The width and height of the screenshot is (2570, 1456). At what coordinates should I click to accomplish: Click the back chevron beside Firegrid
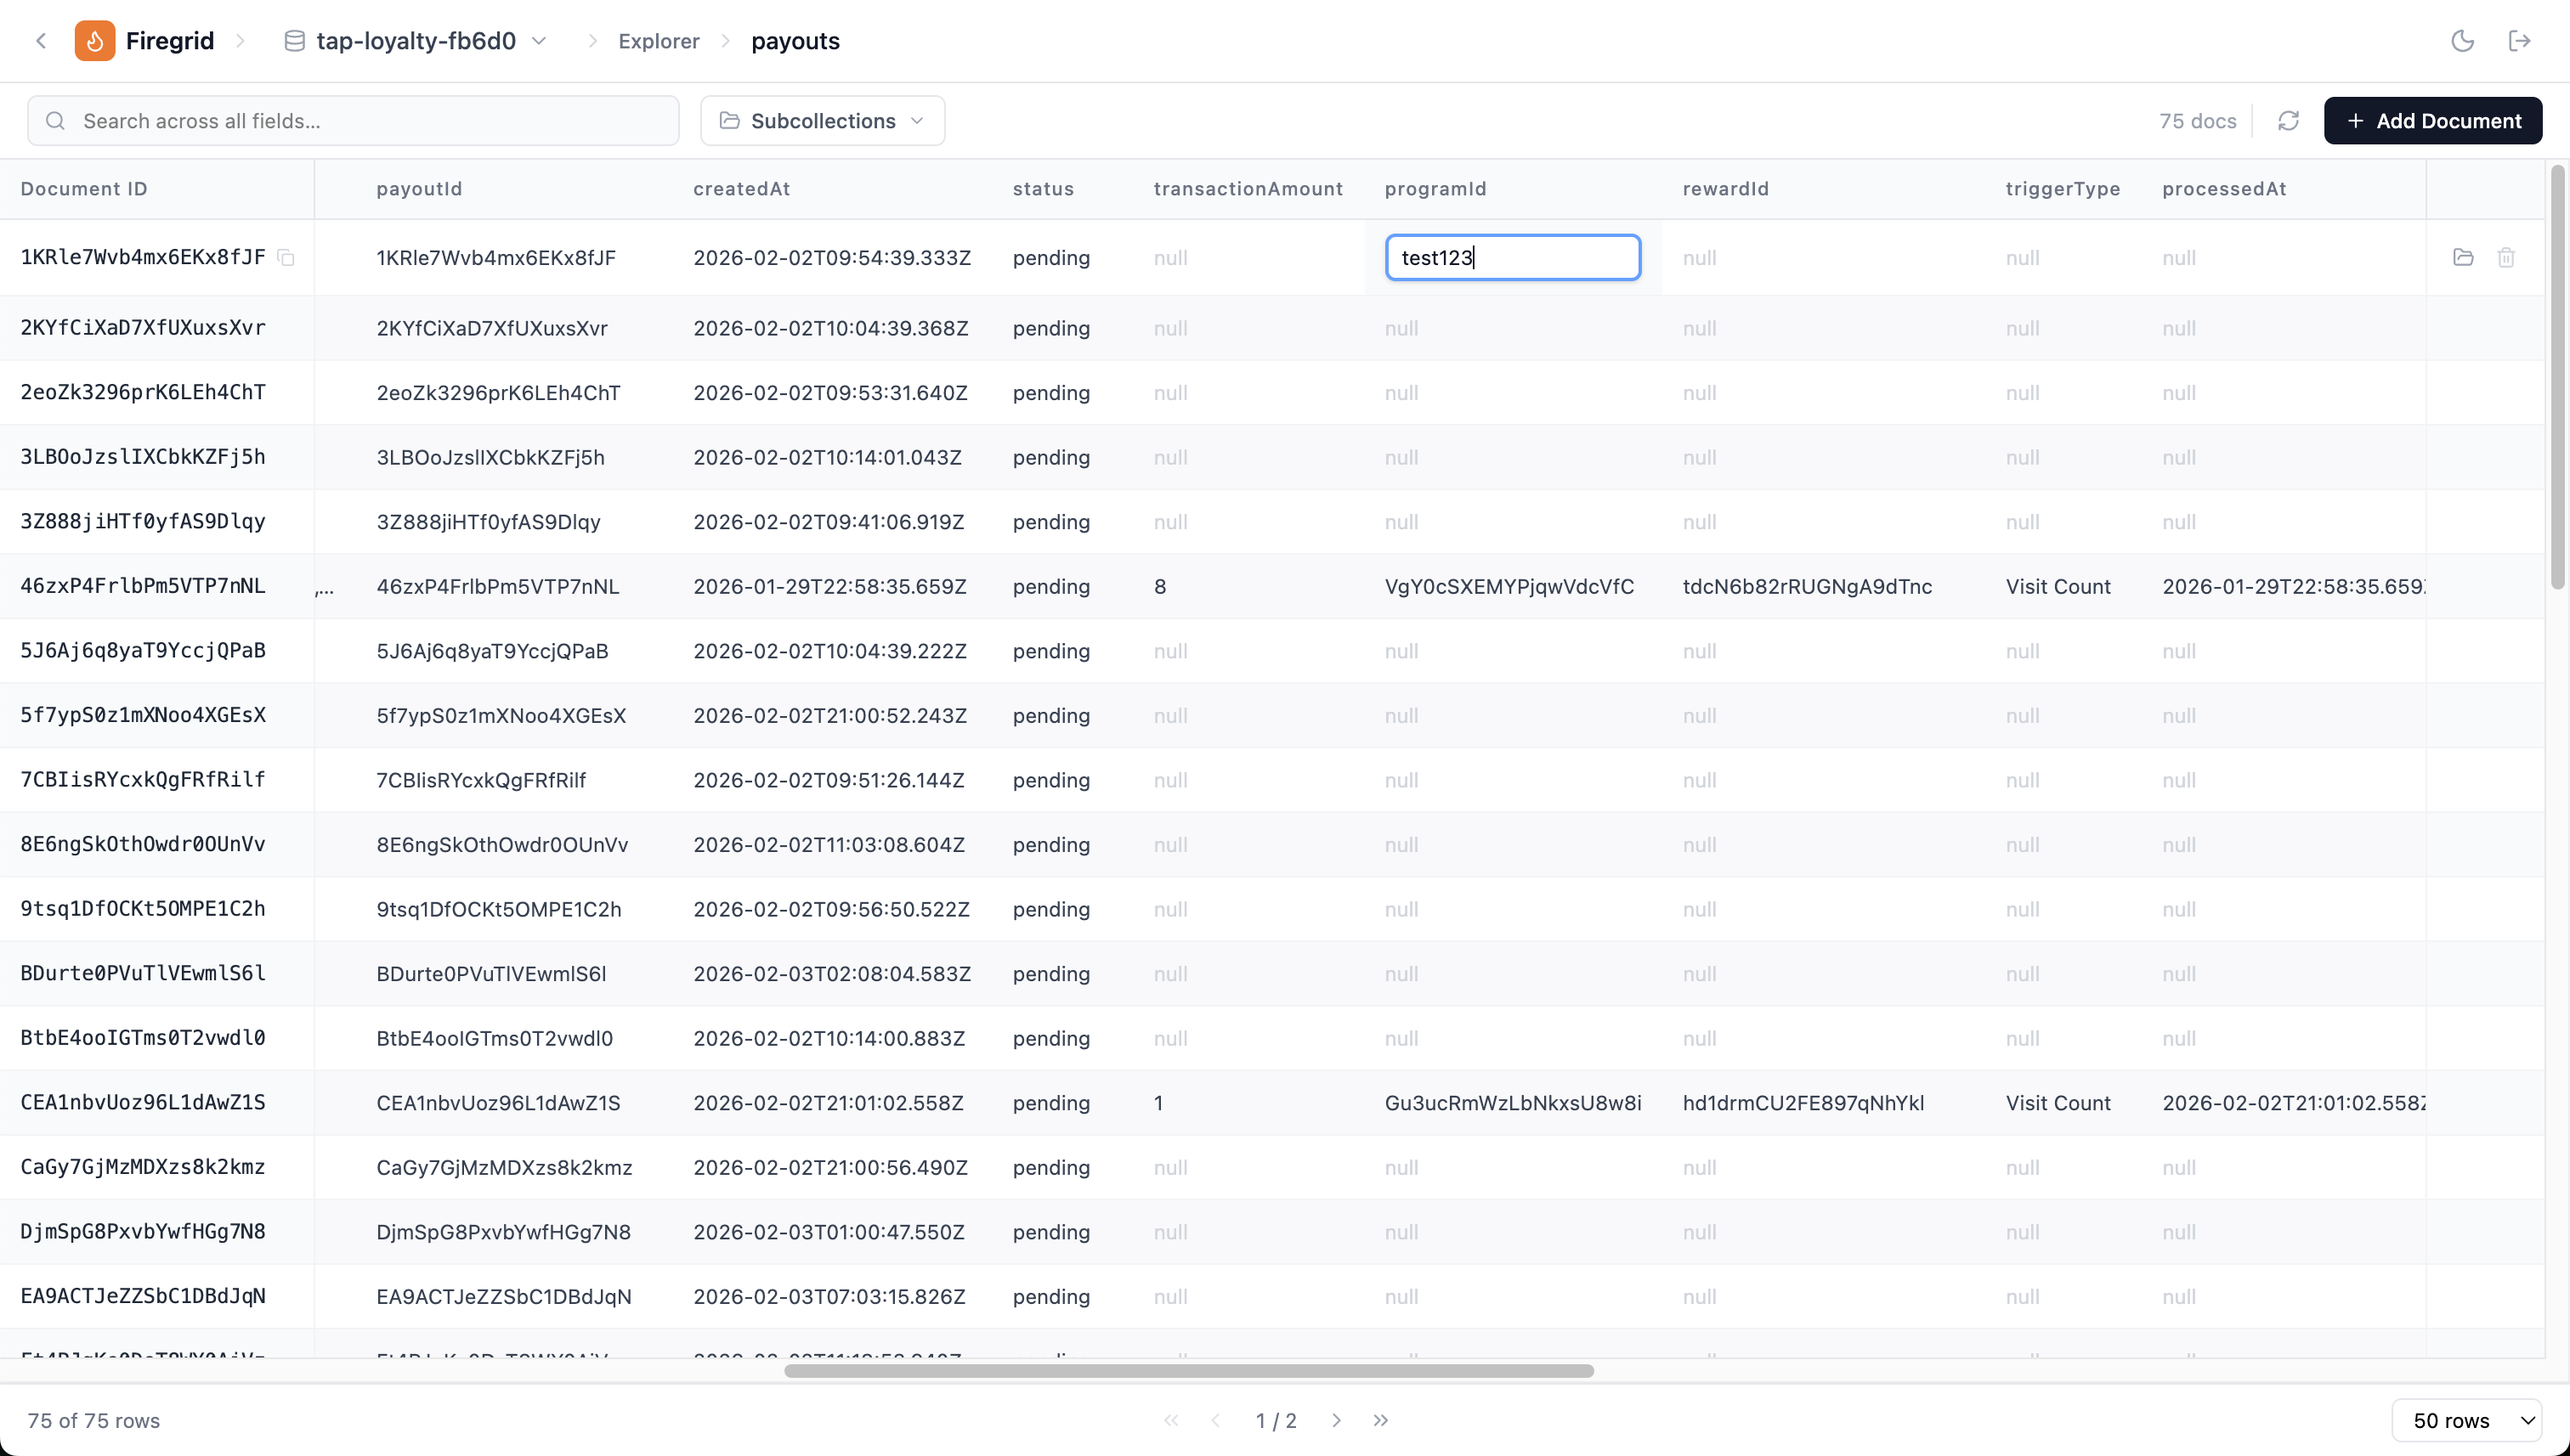click(41, 40)
